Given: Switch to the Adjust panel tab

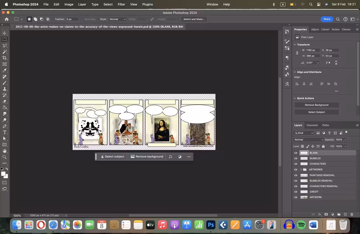Looking at the screenshot, I should [x=315, y=30].
